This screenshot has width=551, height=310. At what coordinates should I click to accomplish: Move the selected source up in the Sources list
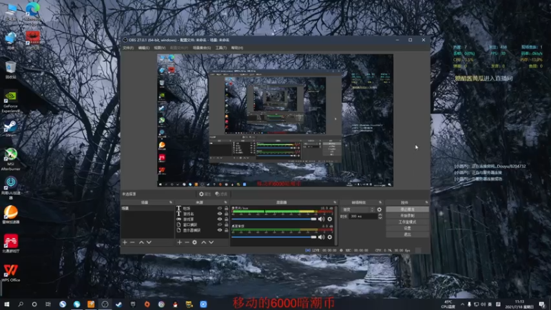point(203,242)
